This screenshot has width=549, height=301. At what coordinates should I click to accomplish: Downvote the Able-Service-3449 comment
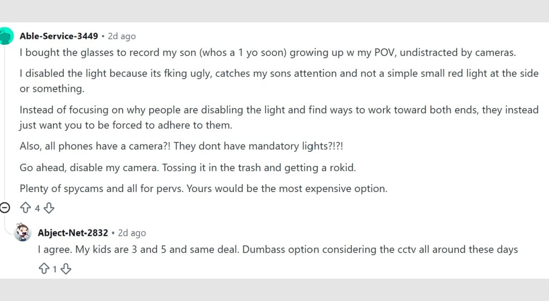[49, 208]
